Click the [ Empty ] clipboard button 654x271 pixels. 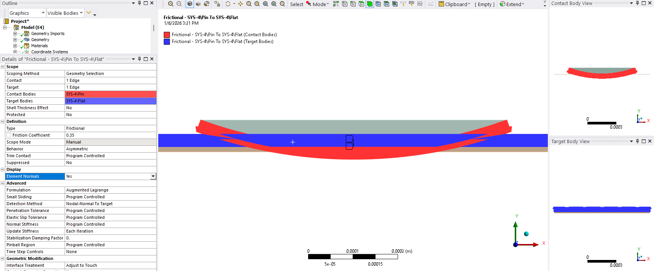[x=485, y=4]
